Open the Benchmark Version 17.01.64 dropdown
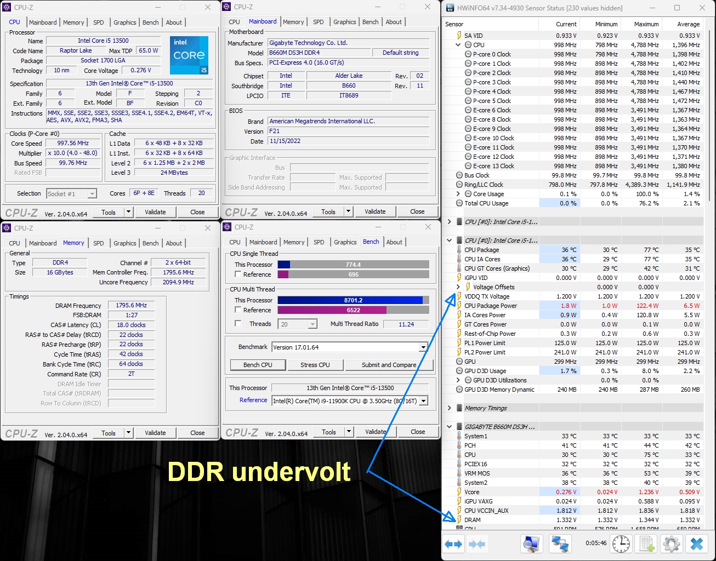Image resolution: width=716 pixels, height=561 pixels. click(x=423, y=347)
